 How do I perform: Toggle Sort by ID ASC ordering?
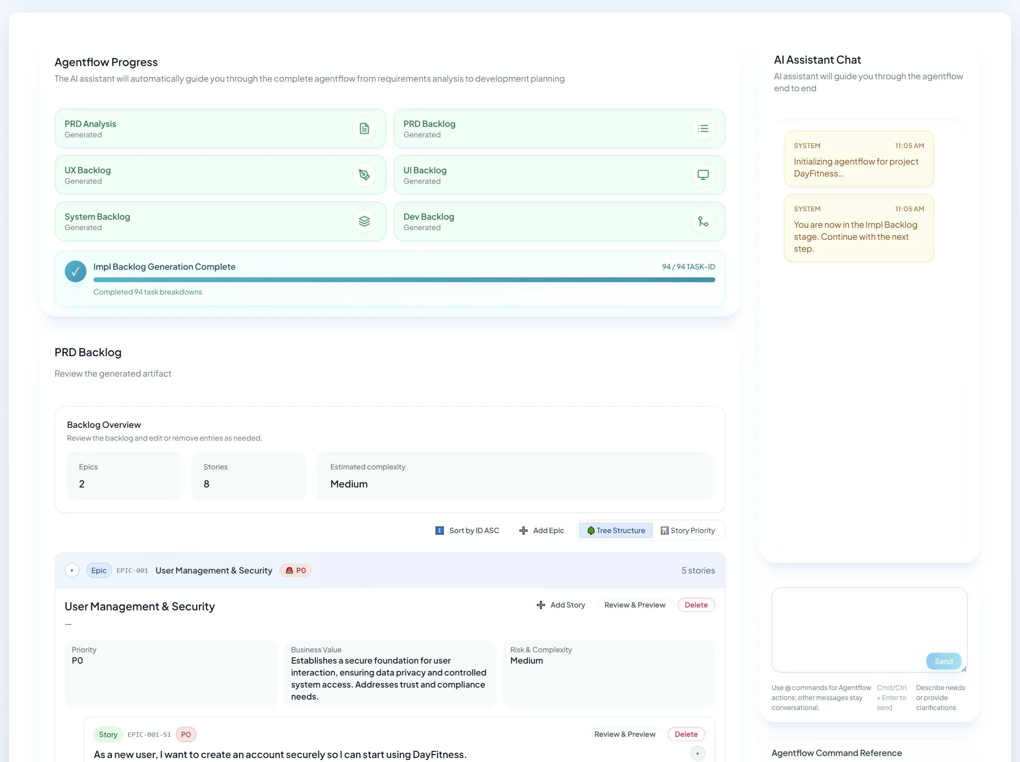coord(467,530)
